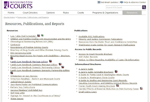Image resolution: width=150 pixels, height=102 pixels.
Task: Click Resources, Publications, and Reports breadcrumb
Action: coord(33,17)
